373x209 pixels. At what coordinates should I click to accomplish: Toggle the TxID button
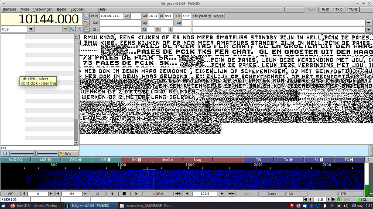(x=338, y=9)
